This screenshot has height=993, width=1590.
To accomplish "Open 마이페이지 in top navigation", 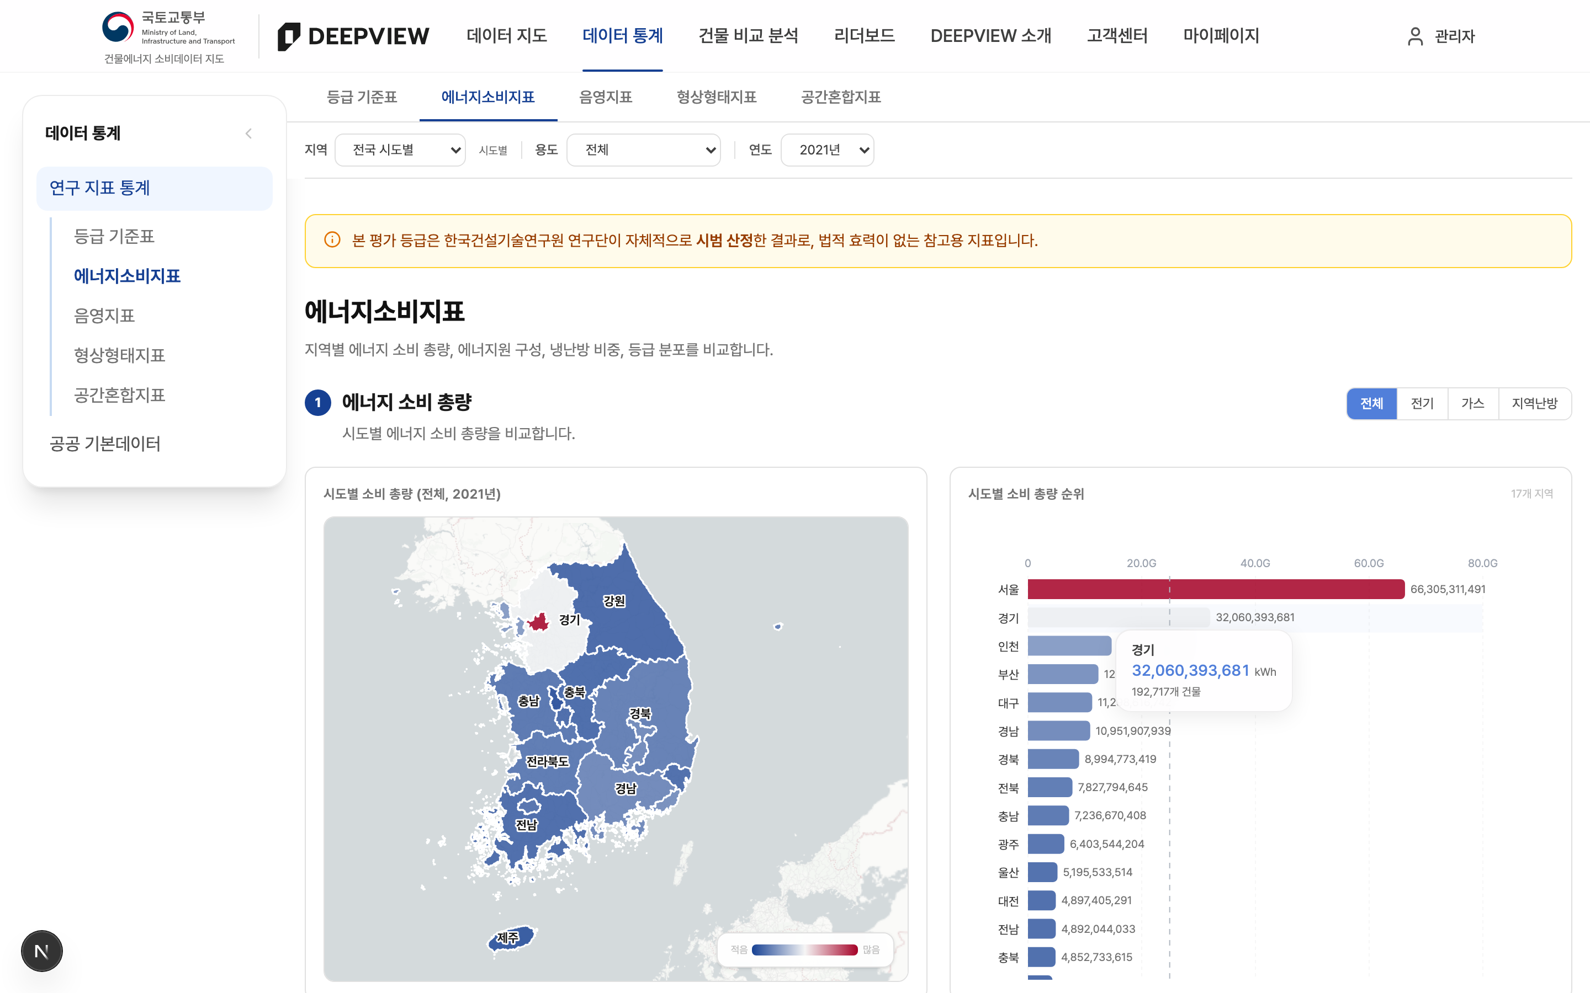I will pyautogui.click(x=1221, y=35).
